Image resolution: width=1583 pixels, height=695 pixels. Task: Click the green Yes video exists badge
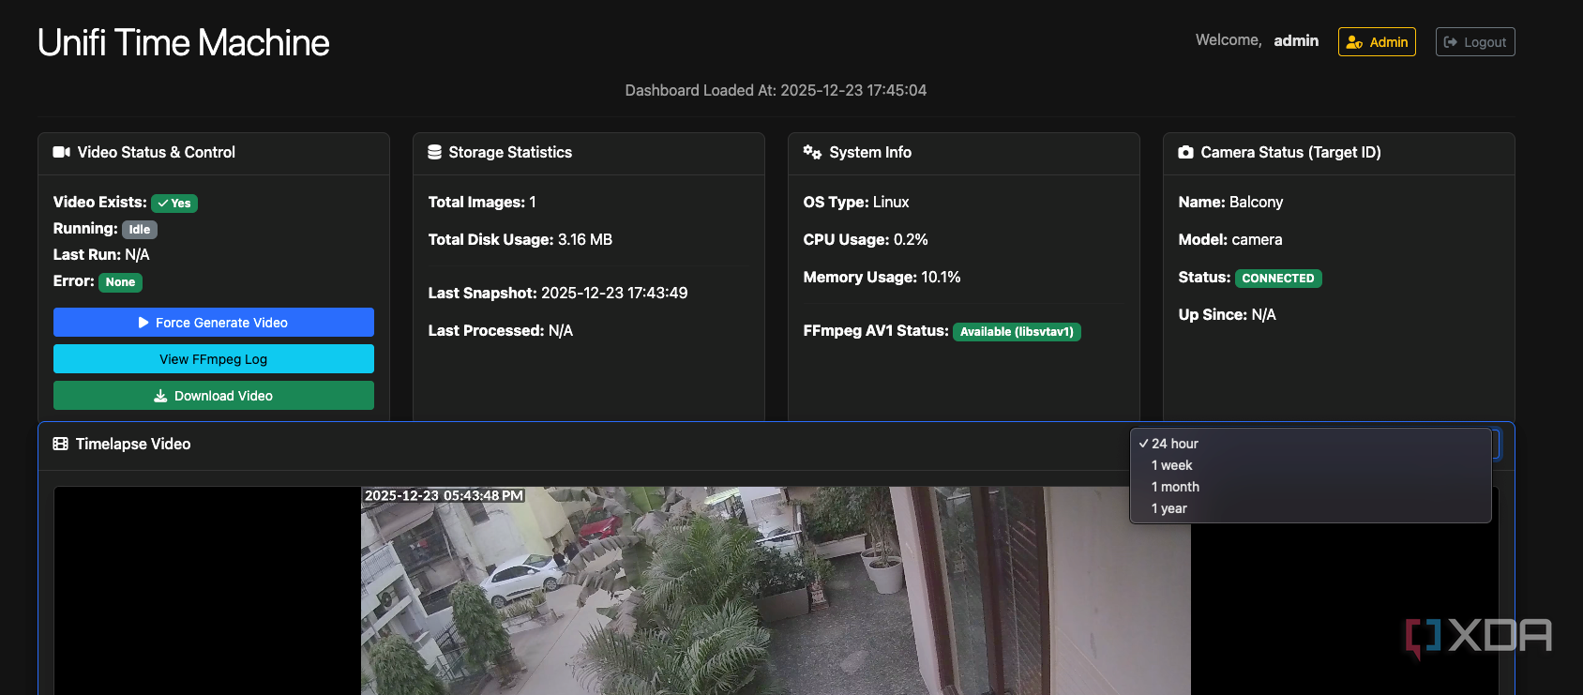tap(174, 203)
